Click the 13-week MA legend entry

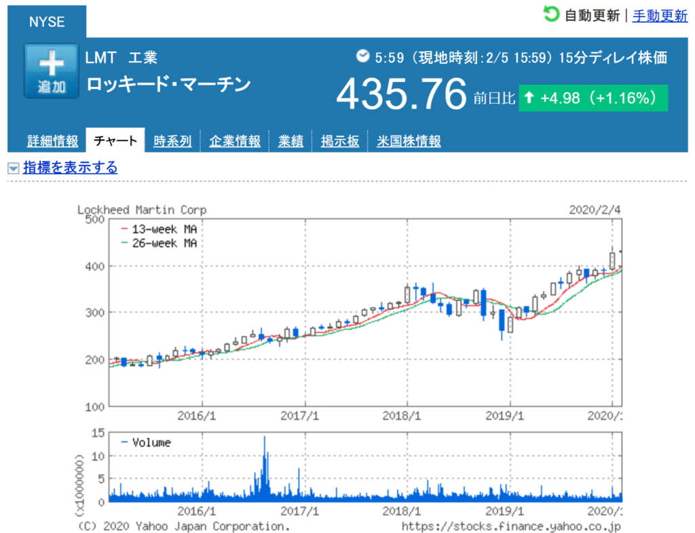159,229
